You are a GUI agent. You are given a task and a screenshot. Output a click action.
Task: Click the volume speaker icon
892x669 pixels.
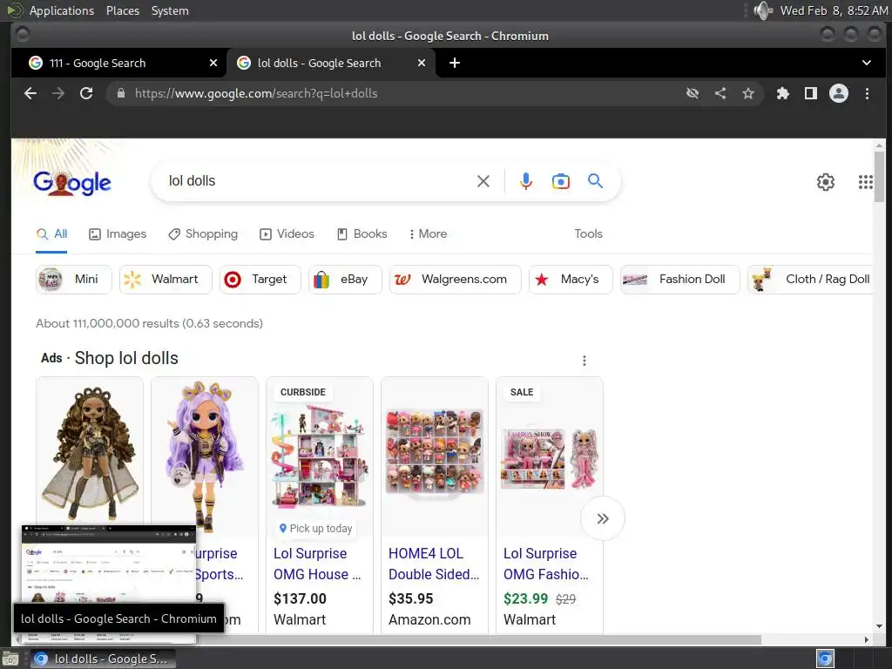[x=762, y=10]
